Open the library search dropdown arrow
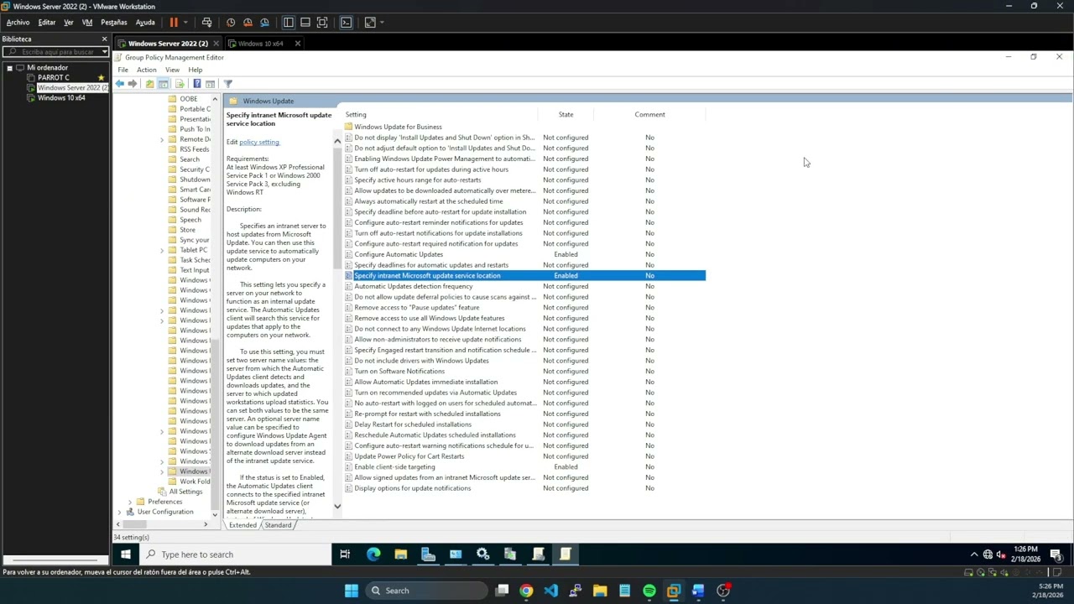Screen dimensions: 1074x604 pyautogui.click(x=104, y=52)
